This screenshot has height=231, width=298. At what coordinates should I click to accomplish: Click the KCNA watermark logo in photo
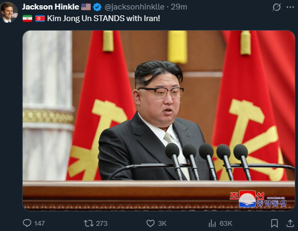click(258, 199)
